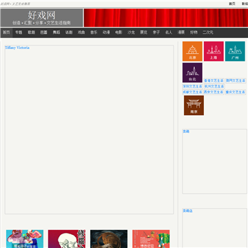Open the 沙龙 navigation item
The height and width of the screenshot is (248, 248).
click(131, 32)
